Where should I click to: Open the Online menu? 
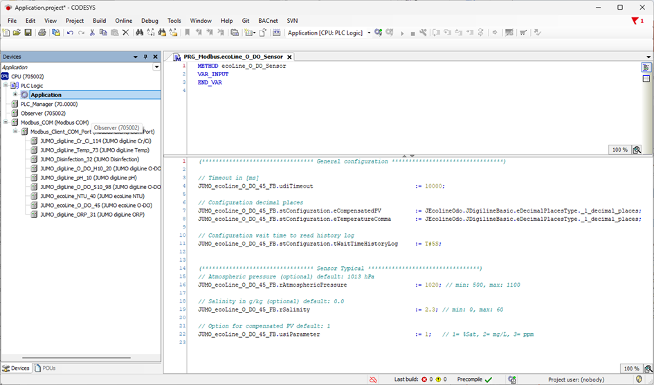pos(123,21)
